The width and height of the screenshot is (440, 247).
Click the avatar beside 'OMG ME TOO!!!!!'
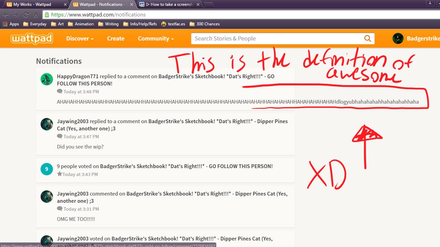(47, 197)
